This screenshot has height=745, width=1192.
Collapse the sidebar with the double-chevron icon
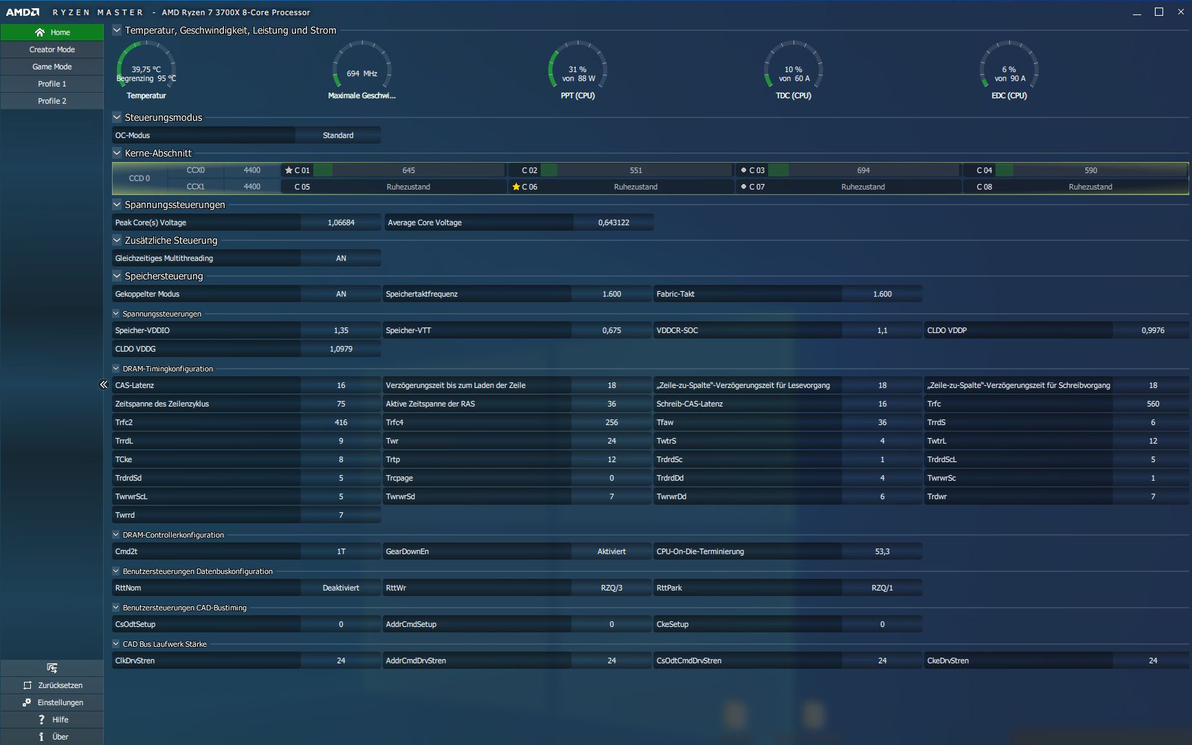point(104,385)
